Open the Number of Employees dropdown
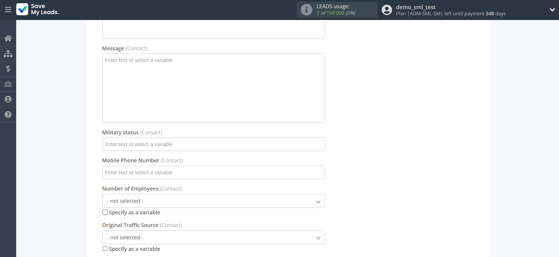 [x=213, y=201]
